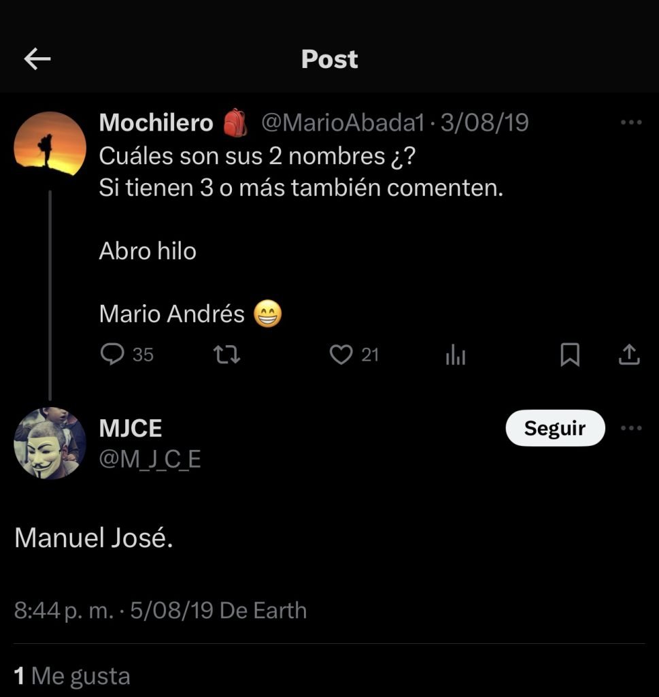Click the 8:44 p. m. timestamp
The width and height of the screenshot is (659, 697).
(64, 611)
